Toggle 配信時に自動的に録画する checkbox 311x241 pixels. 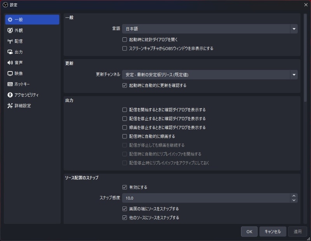click(125, 136)
